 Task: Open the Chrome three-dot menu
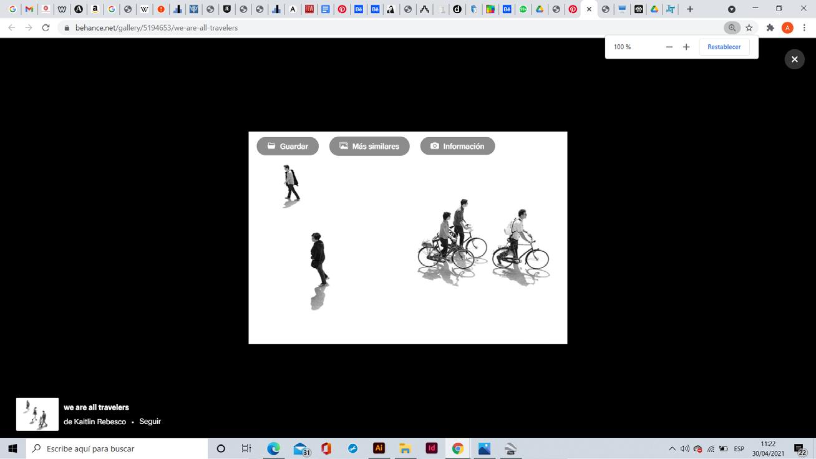(x=805, y=28)
